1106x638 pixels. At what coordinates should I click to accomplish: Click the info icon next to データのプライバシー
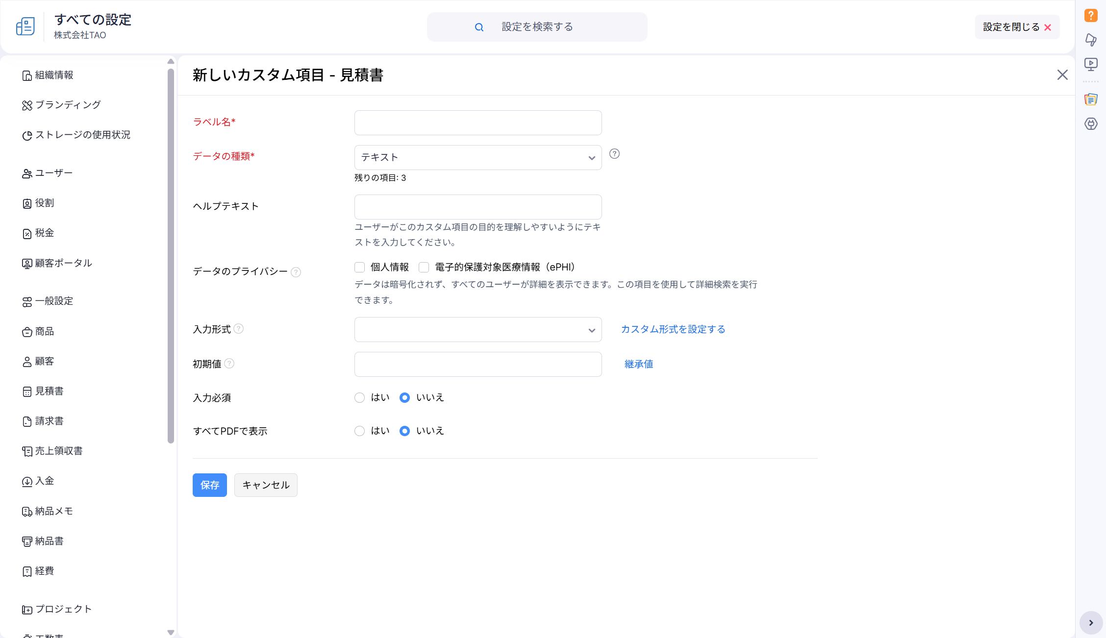coord(296,272)
